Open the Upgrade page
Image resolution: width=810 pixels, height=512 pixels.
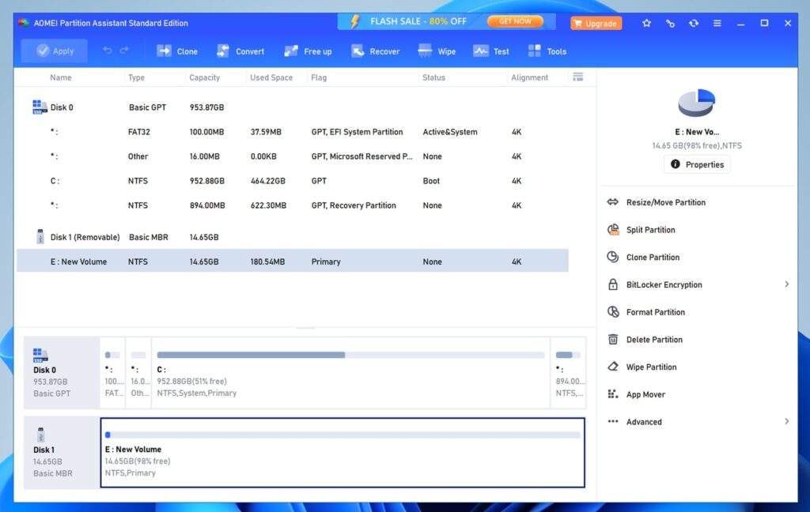(x=596, y=23)
